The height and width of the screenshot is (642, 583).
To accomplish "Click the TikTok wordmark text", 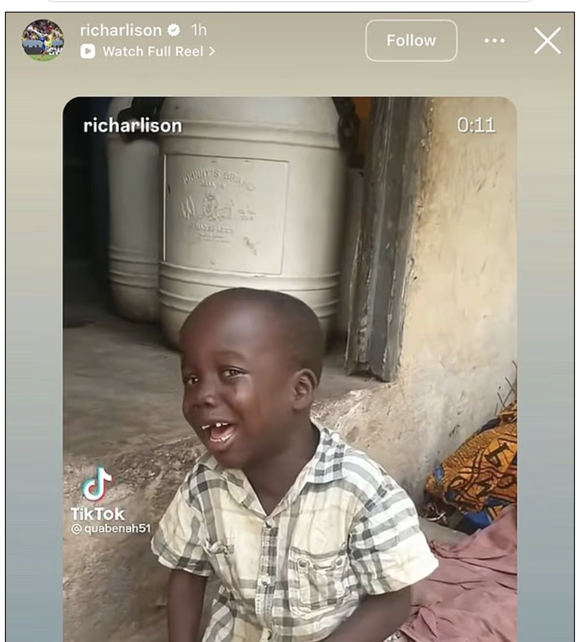I will [98, 514].
